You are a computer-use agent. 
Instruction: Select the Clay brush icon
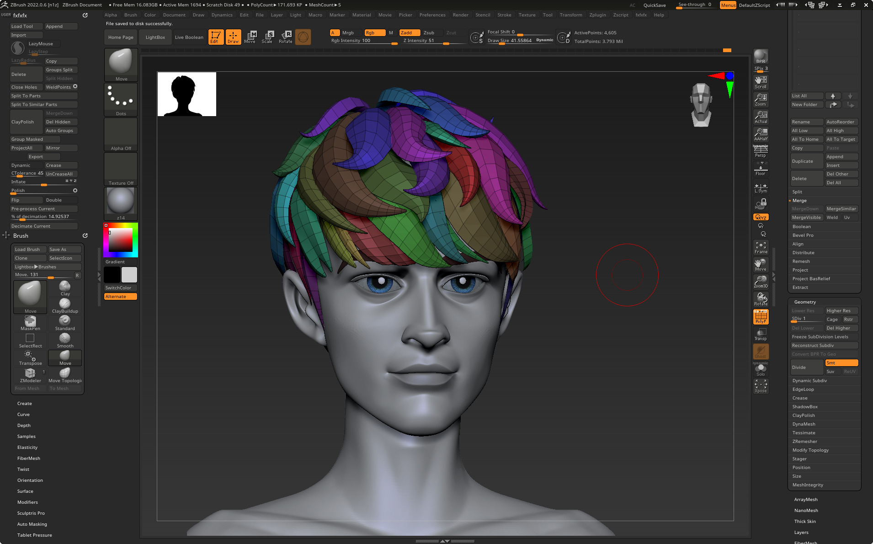[65, 288]
